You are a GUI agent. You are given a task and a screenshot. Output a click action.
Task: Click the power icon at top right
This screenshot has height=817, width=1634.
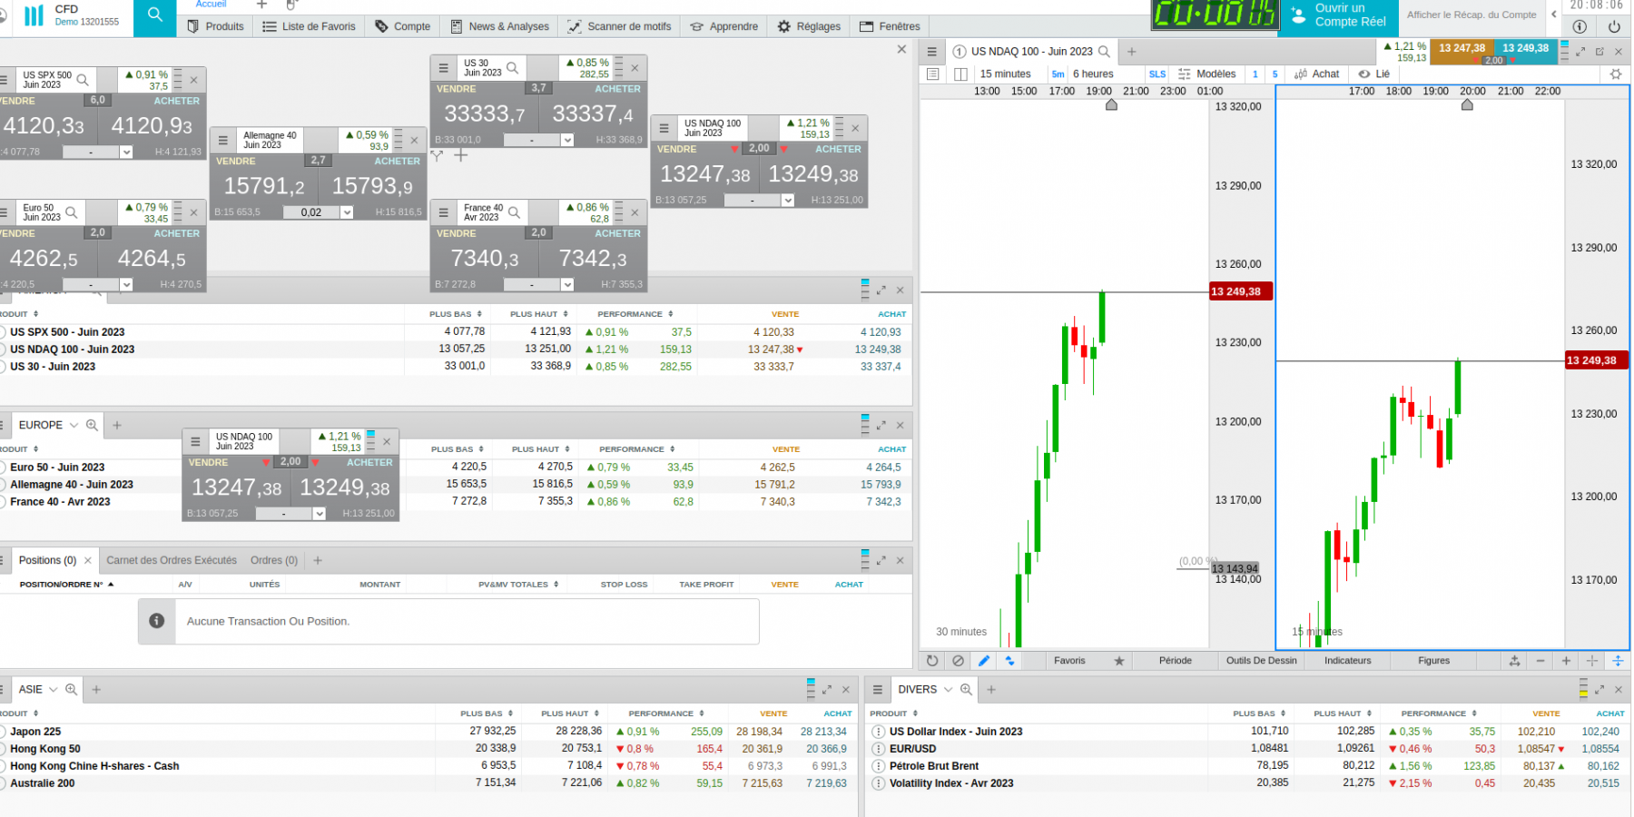tap(1614, 26)
